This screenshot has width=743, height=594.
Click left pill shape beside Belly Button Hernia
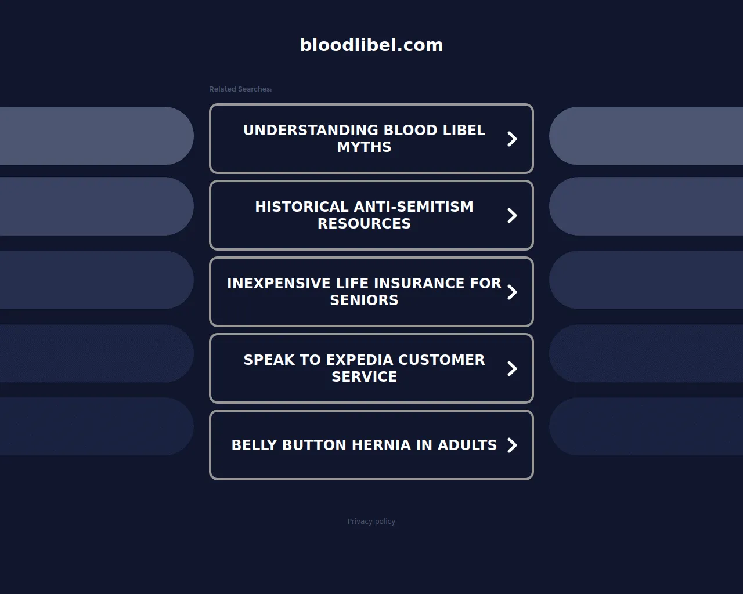(96, 426)
